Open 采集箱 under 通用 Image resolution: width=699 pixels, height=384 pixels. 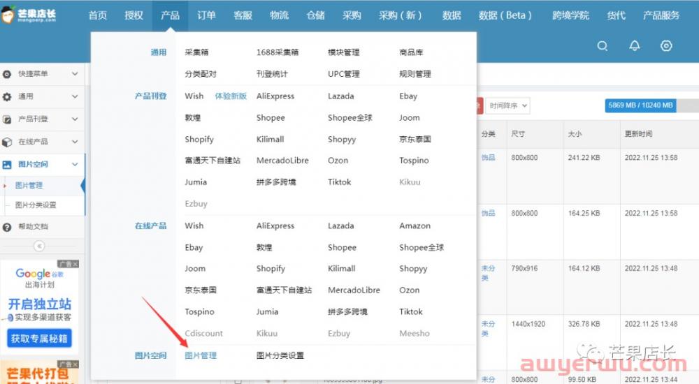click(x=196, y=52)
